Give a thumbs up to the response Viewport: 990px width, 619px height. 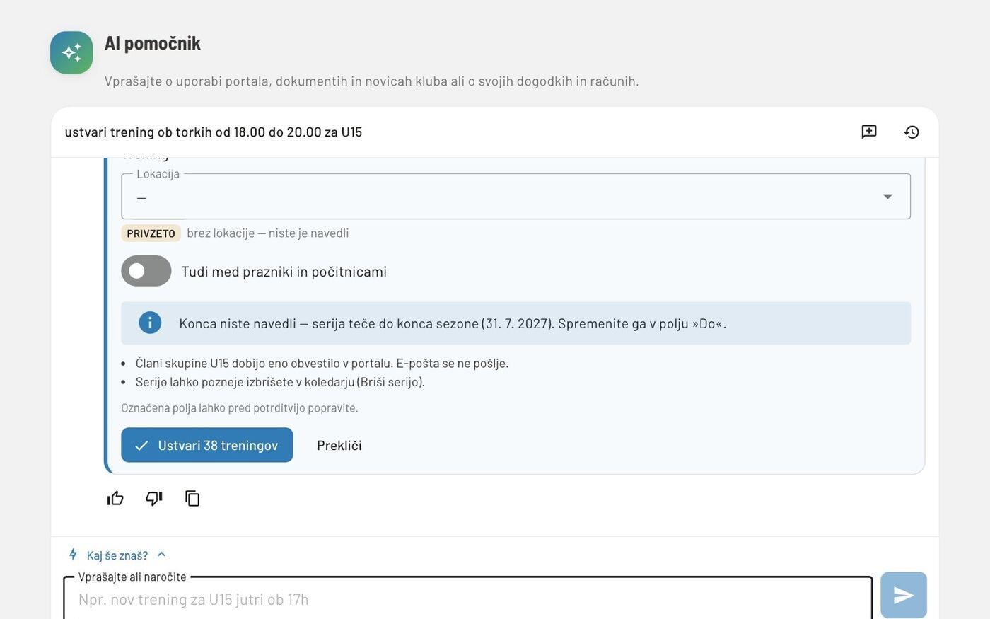click(115, 499)
